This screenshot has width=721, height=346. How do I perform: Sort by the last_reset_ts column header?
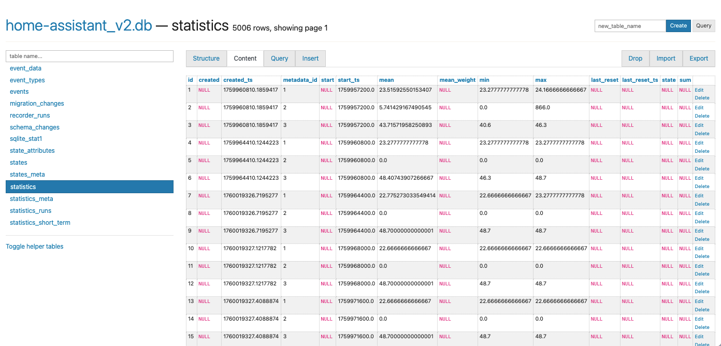tap(640, 80)
